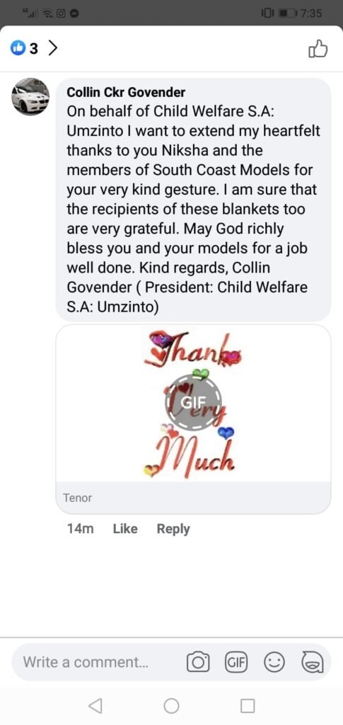
Task: Like Collin's comment
Action: click(x=125, y=529)
